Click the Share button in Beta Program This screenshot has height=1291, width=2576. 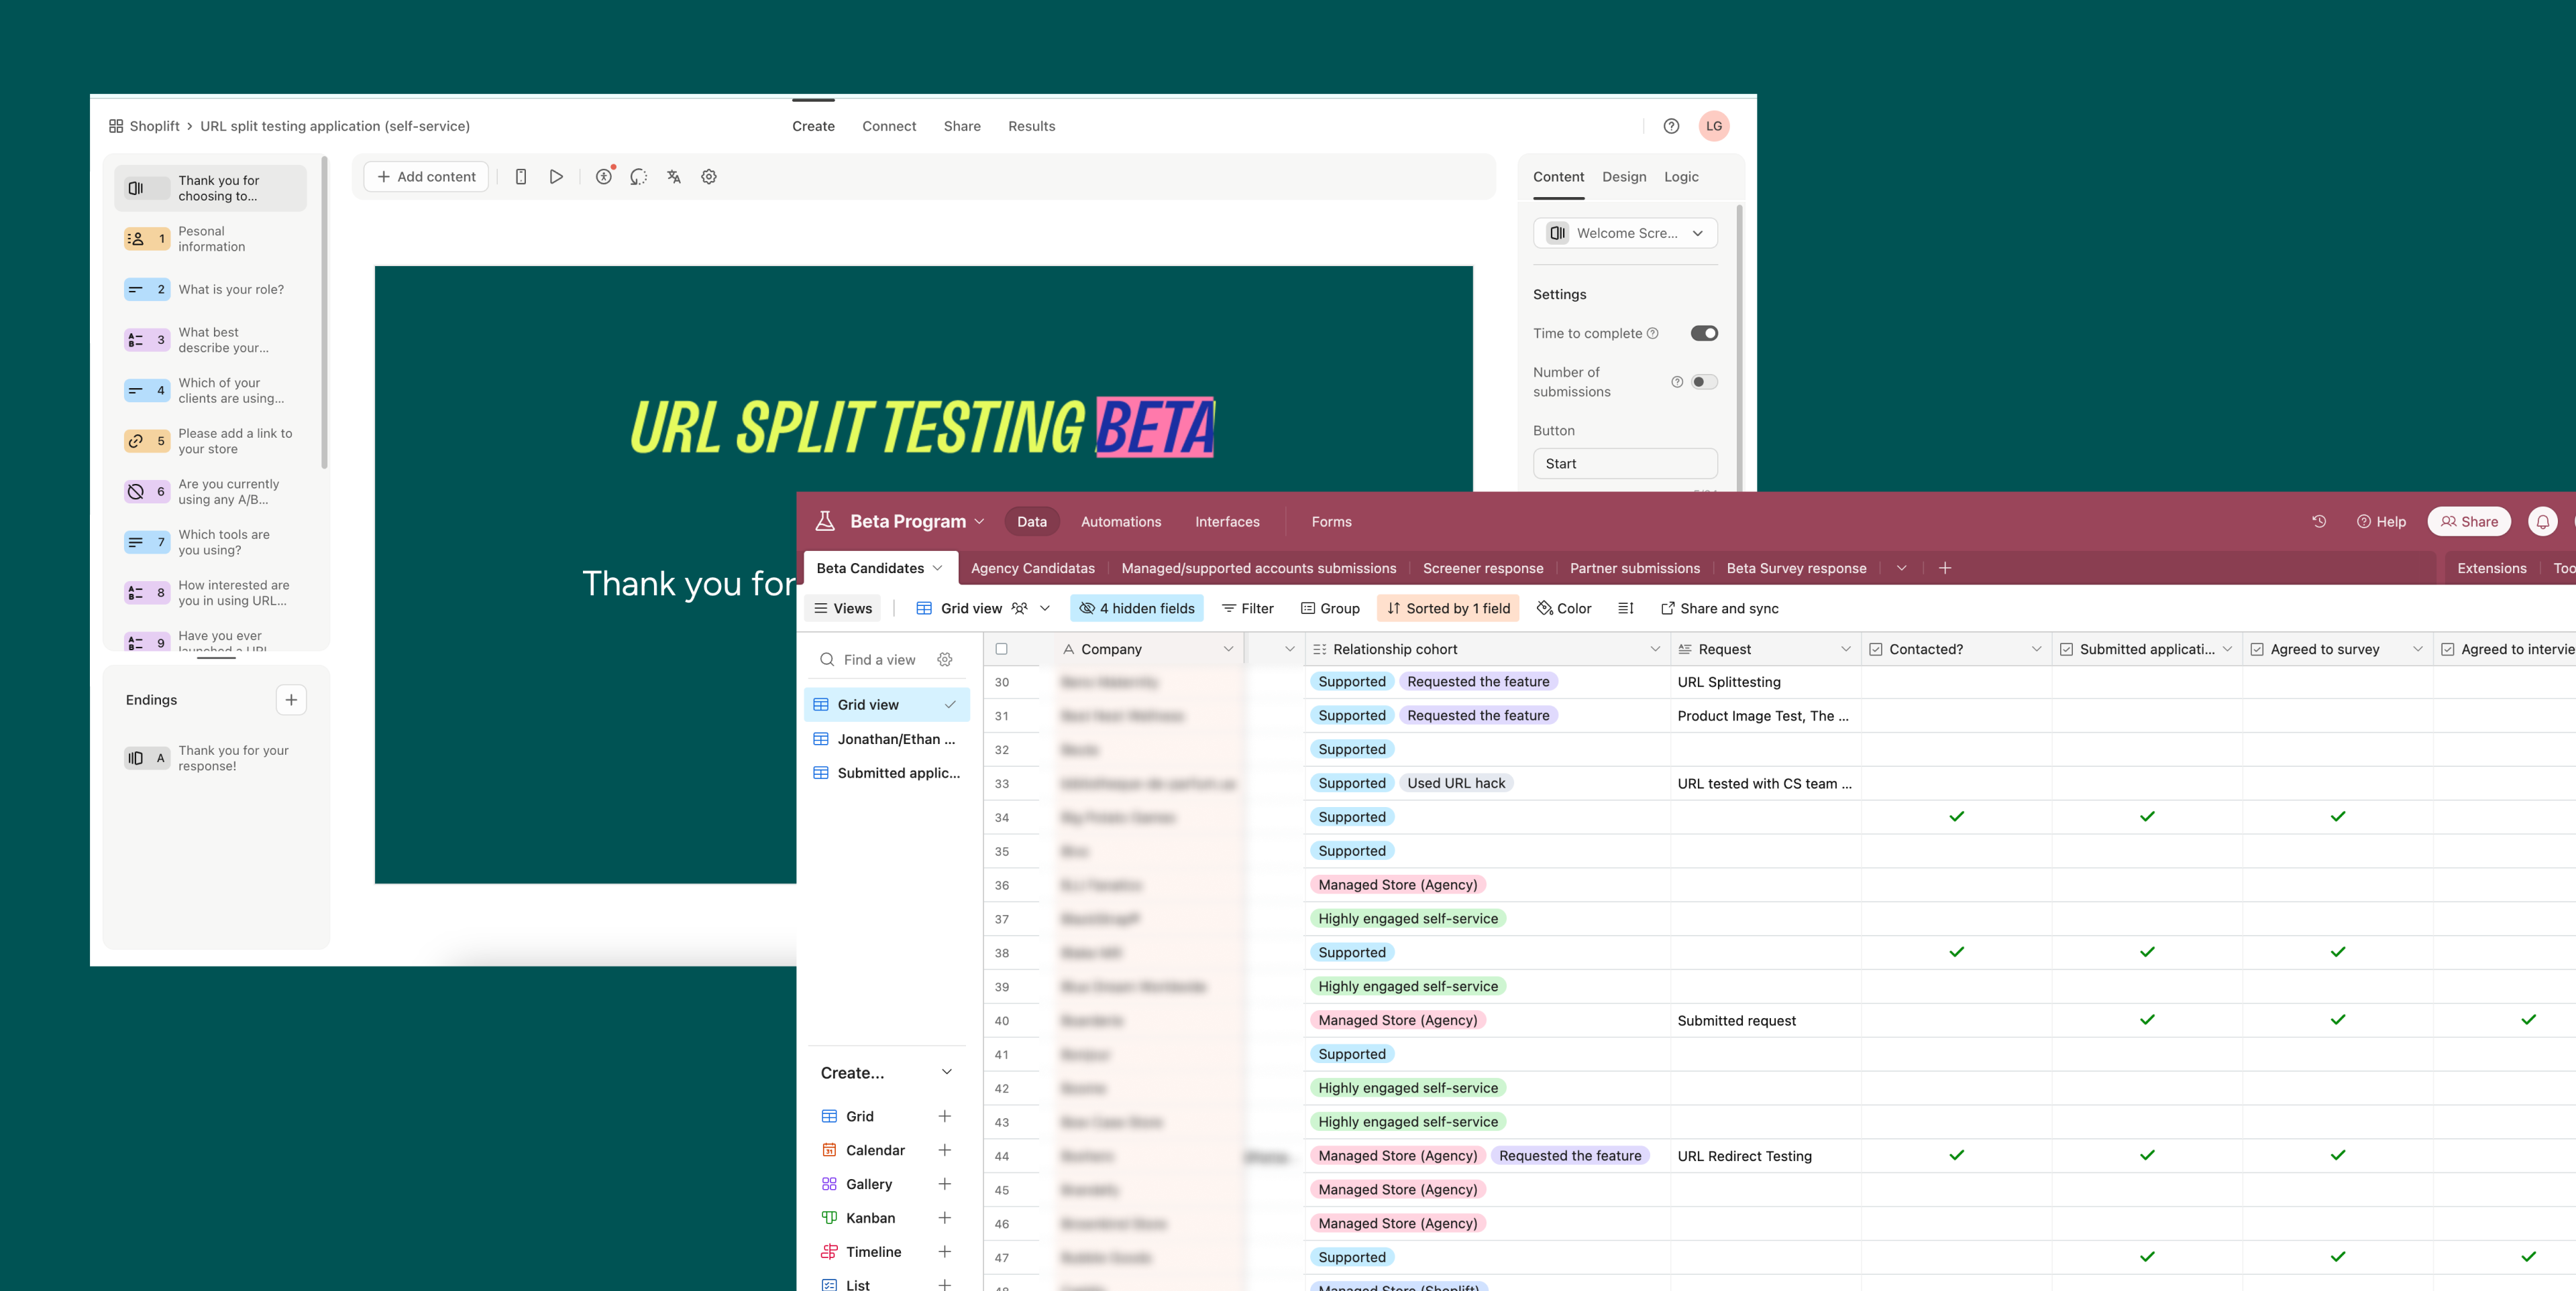coord(2469,521)
